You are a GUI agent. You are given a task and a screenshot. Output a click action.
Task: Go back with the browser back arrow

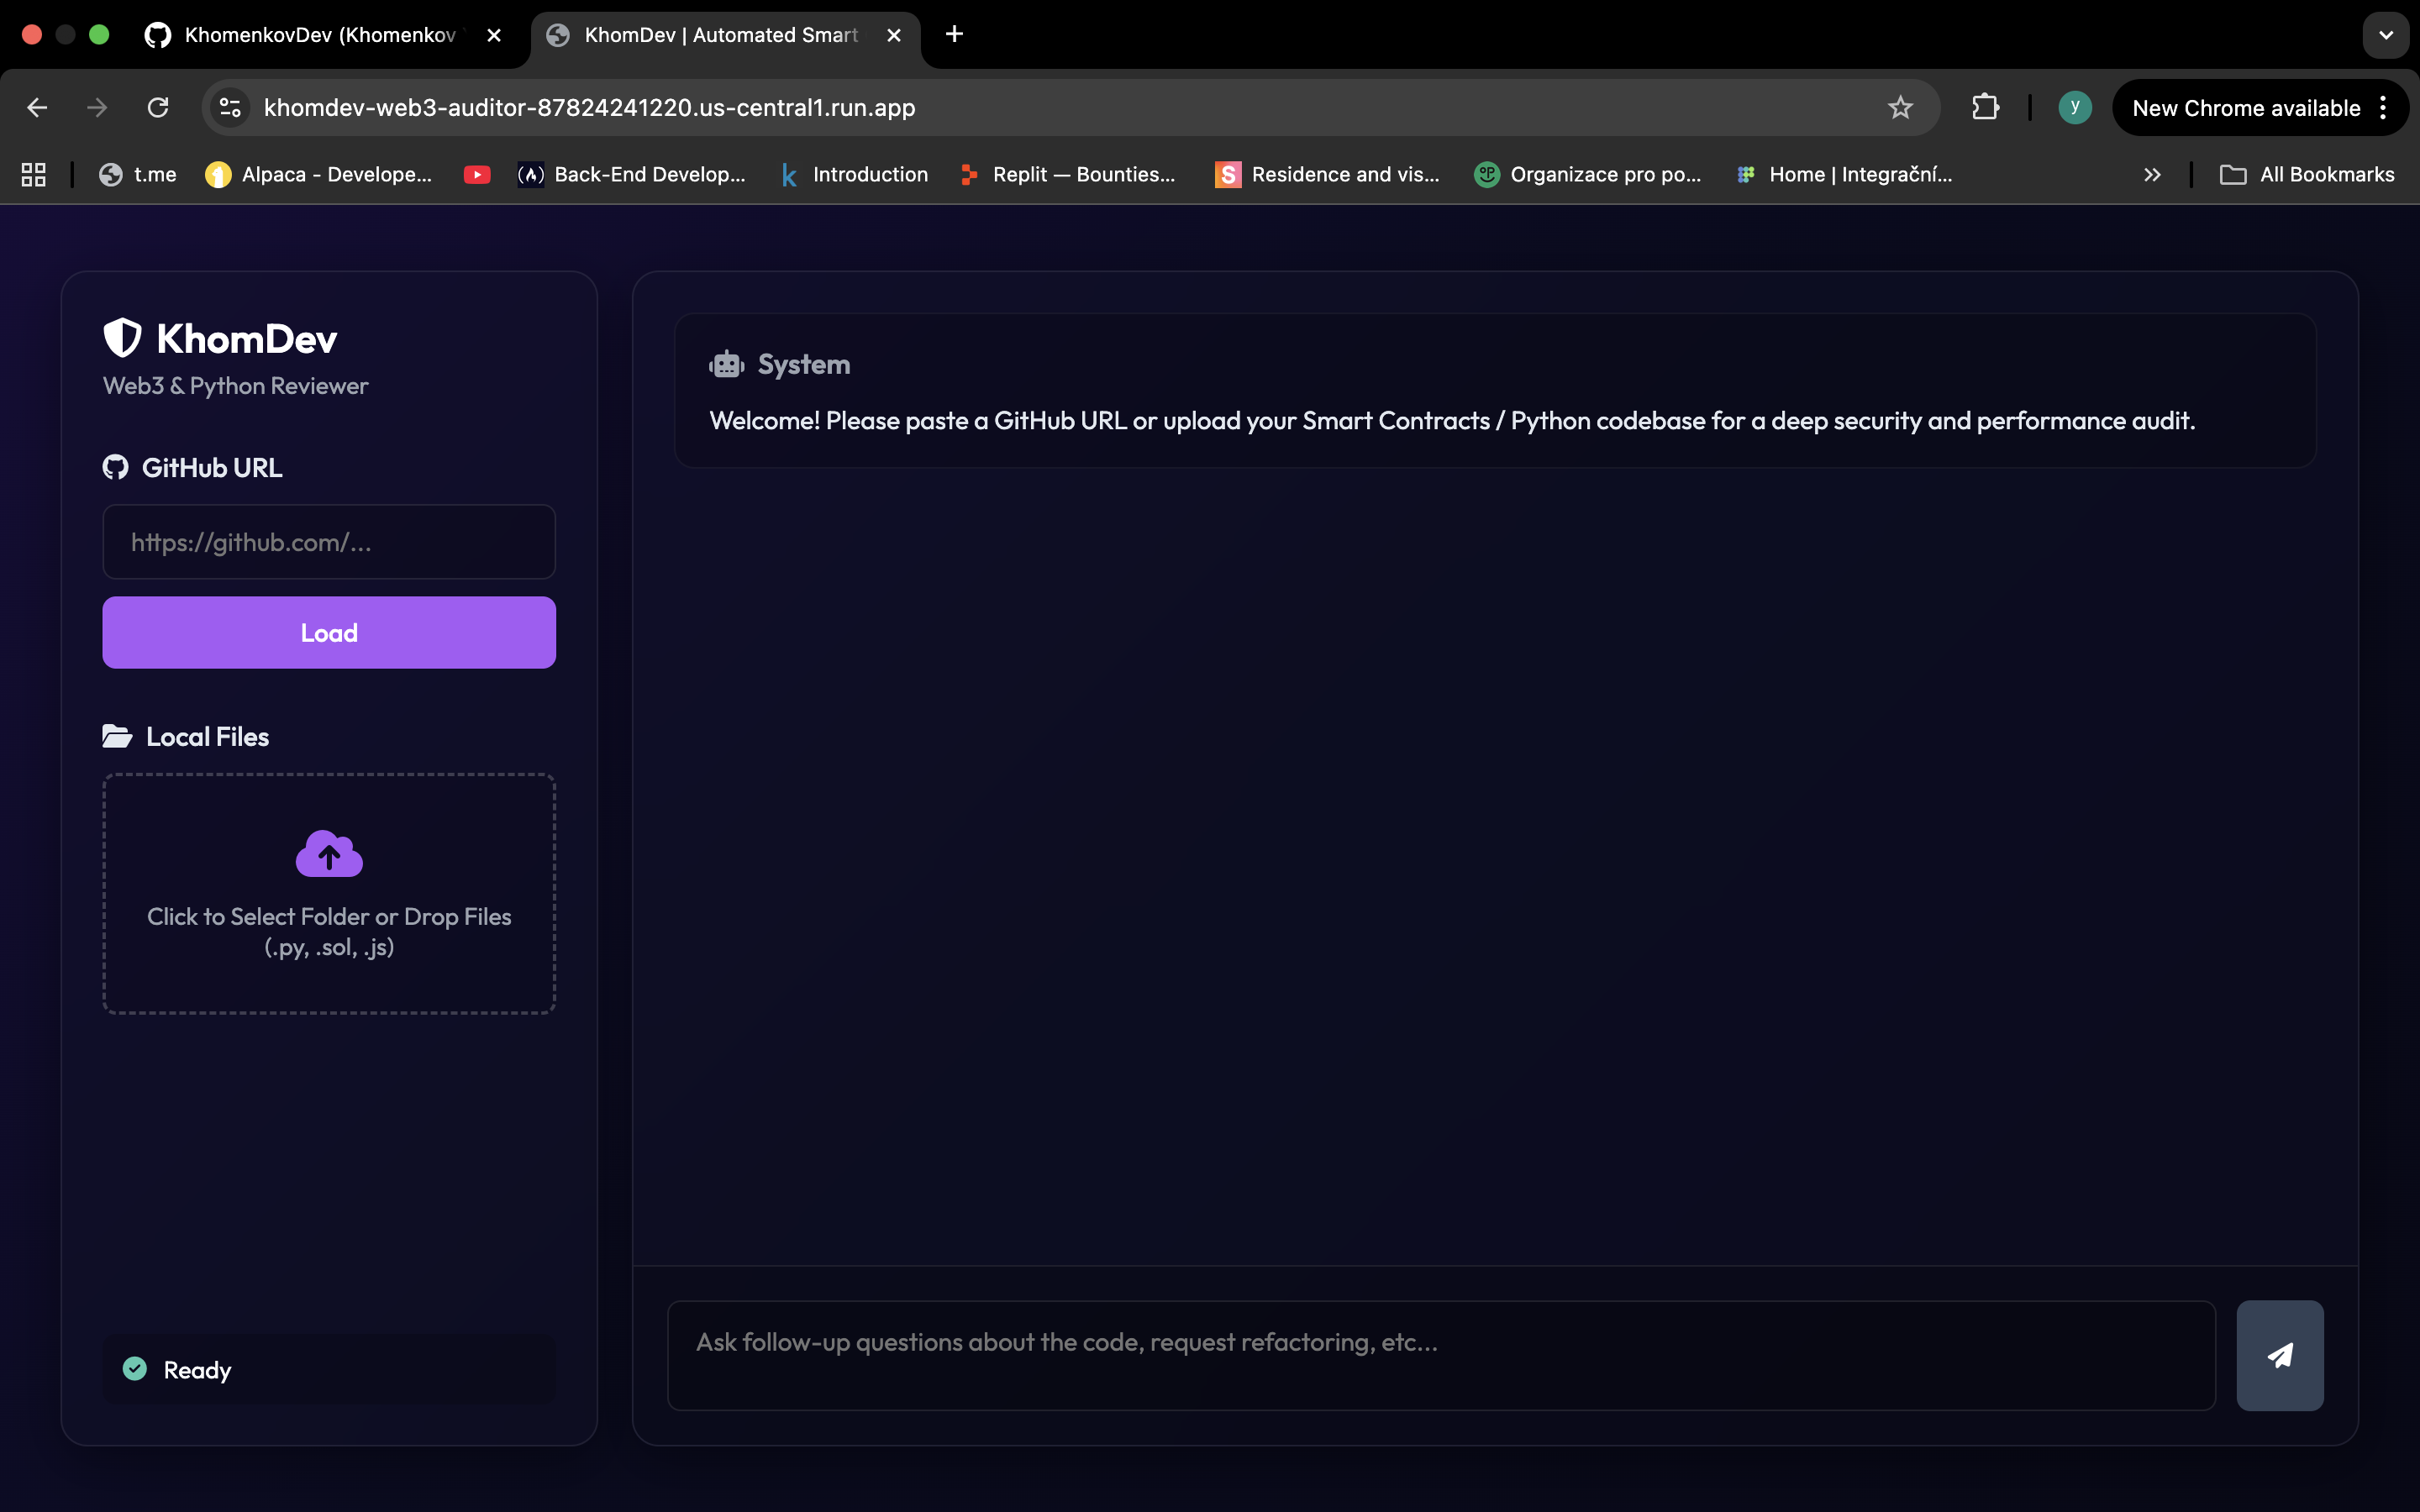click(x=37, y=107)
